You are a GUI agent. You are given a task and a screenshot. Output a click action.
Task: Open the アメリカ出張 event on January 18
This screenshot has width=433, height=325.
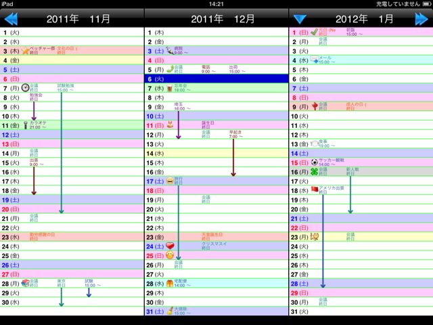(332, 190)
